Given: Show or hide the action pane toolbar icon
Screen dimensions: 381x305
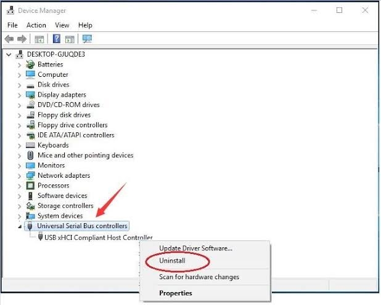Looking at the screenshot, I should [x=70, y=39].
